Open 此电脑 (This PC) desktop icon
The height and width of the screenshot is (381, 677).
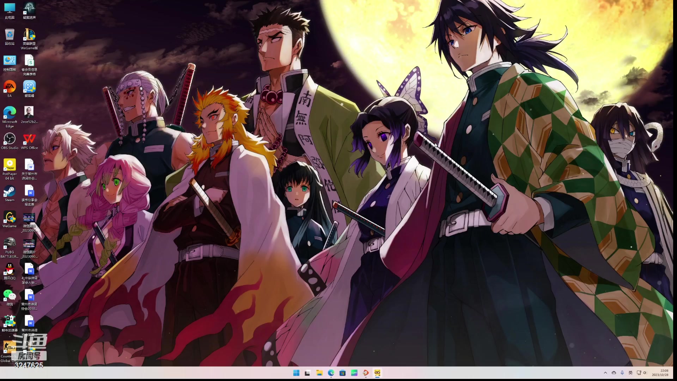(10, 11)
